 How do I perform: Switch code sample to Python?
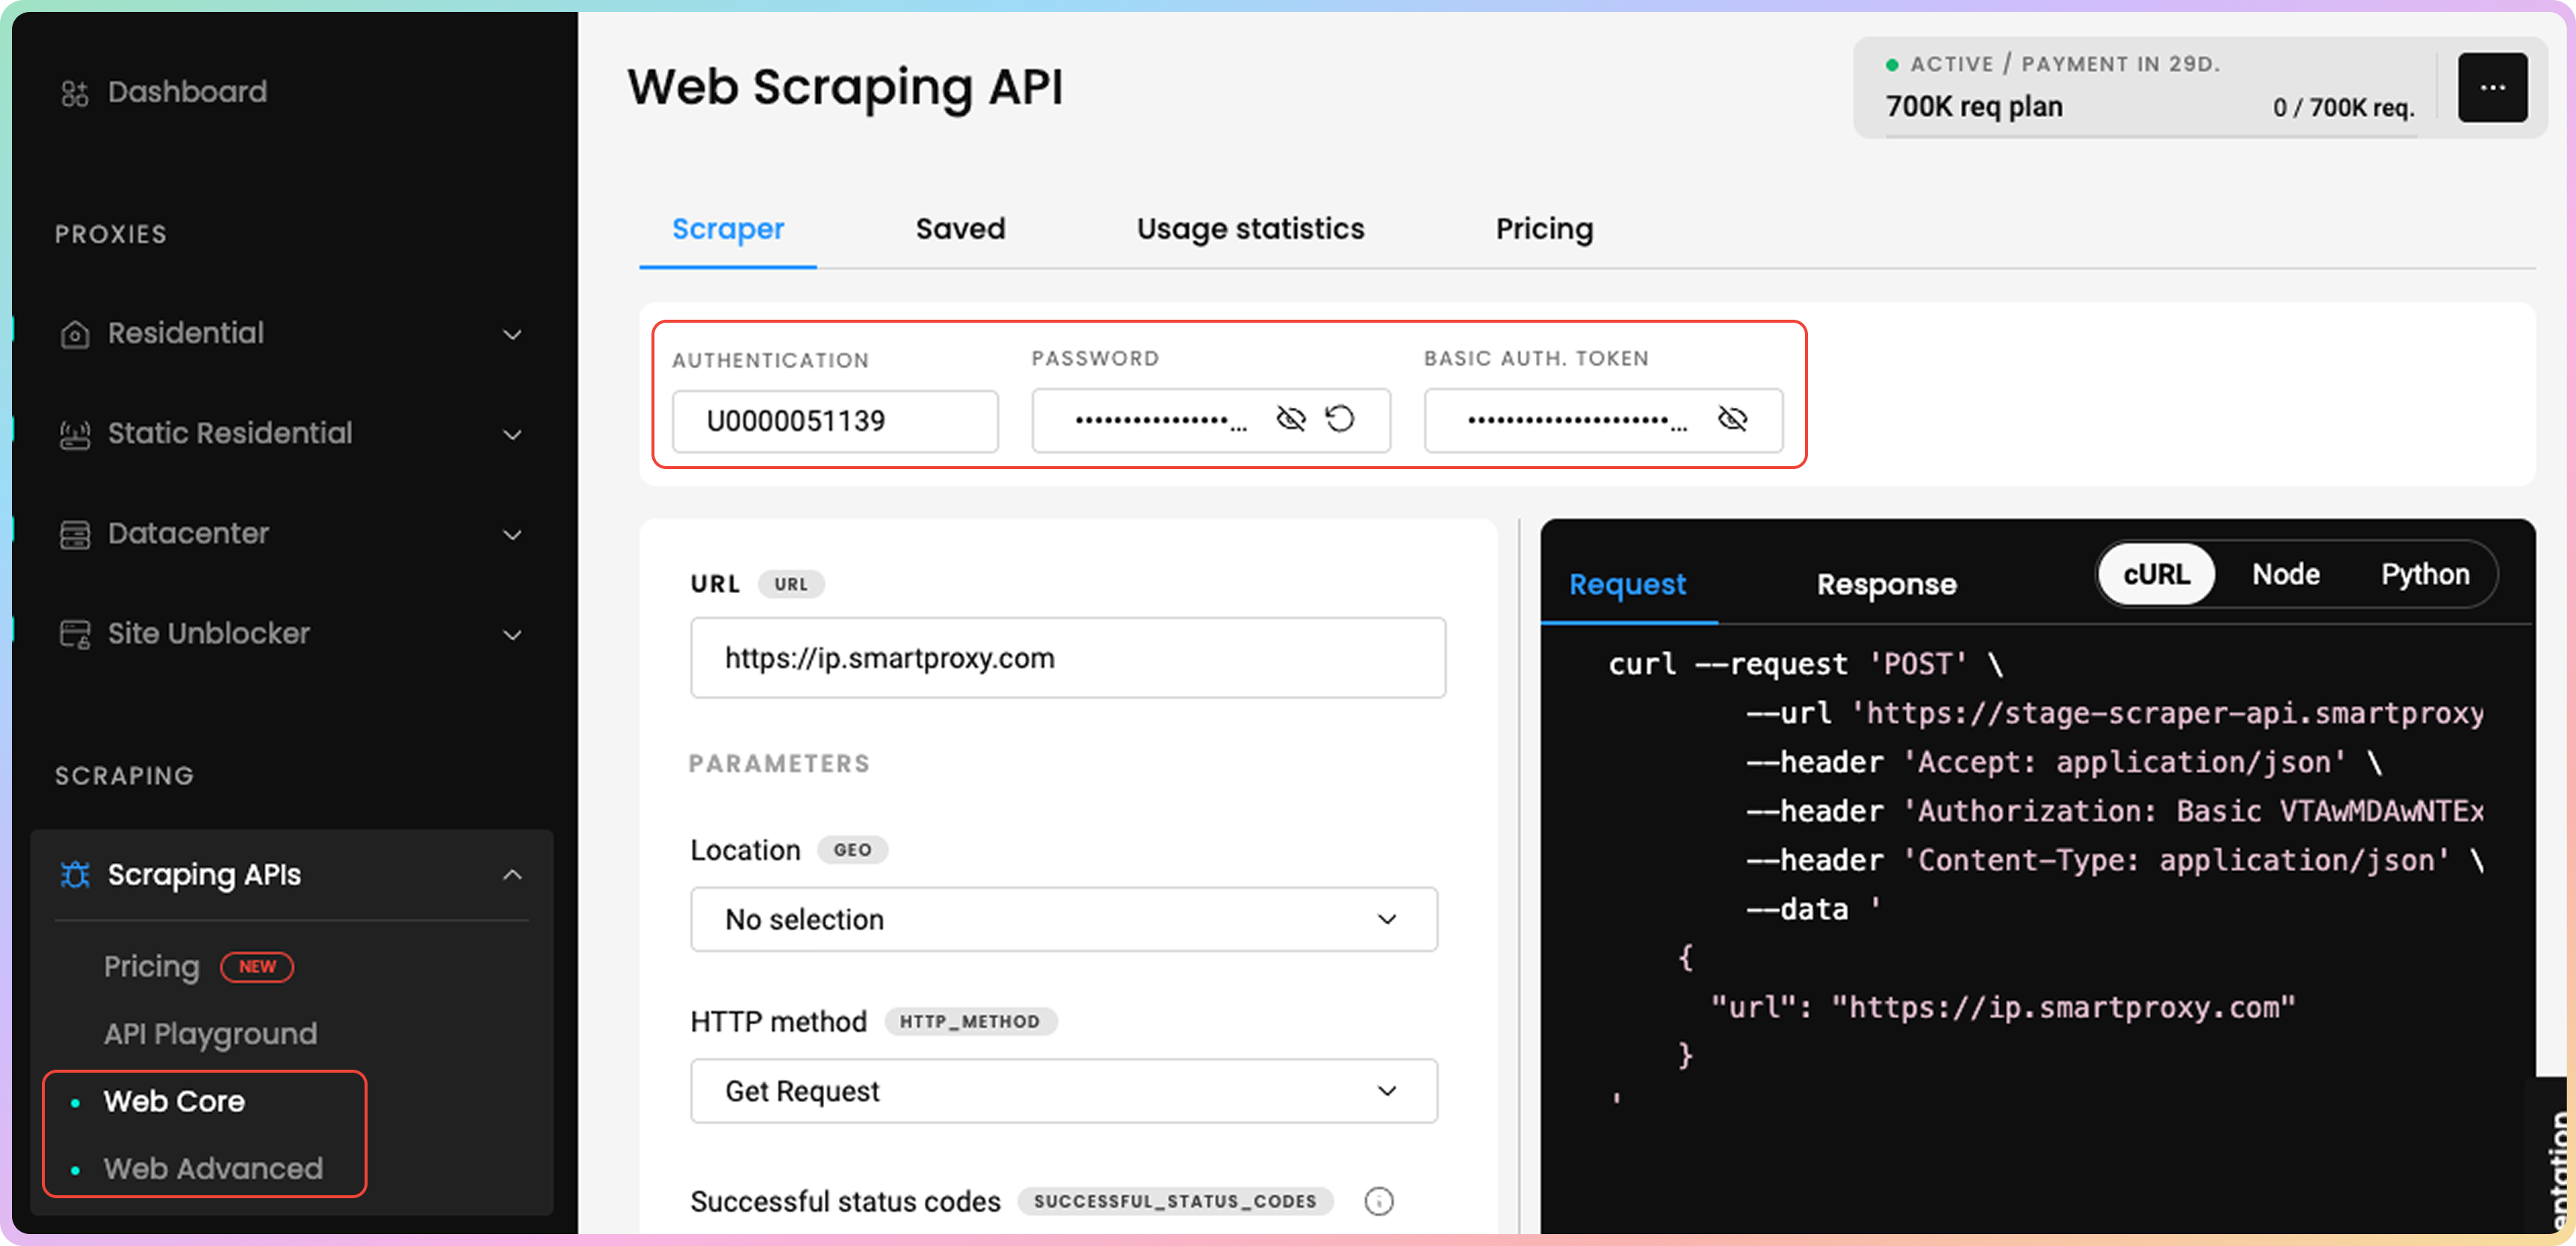pos(2424,574)
